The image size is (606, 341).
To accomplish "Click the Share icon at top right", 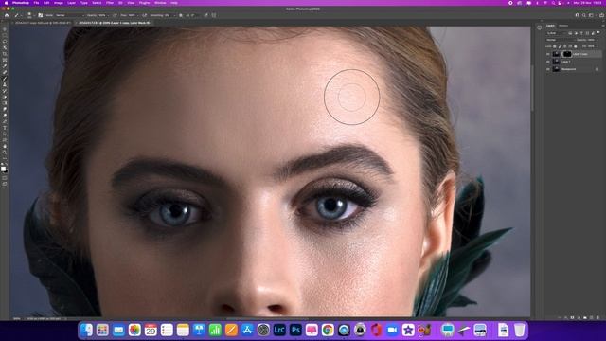I will pyautogui.click(x=601, y=15).
